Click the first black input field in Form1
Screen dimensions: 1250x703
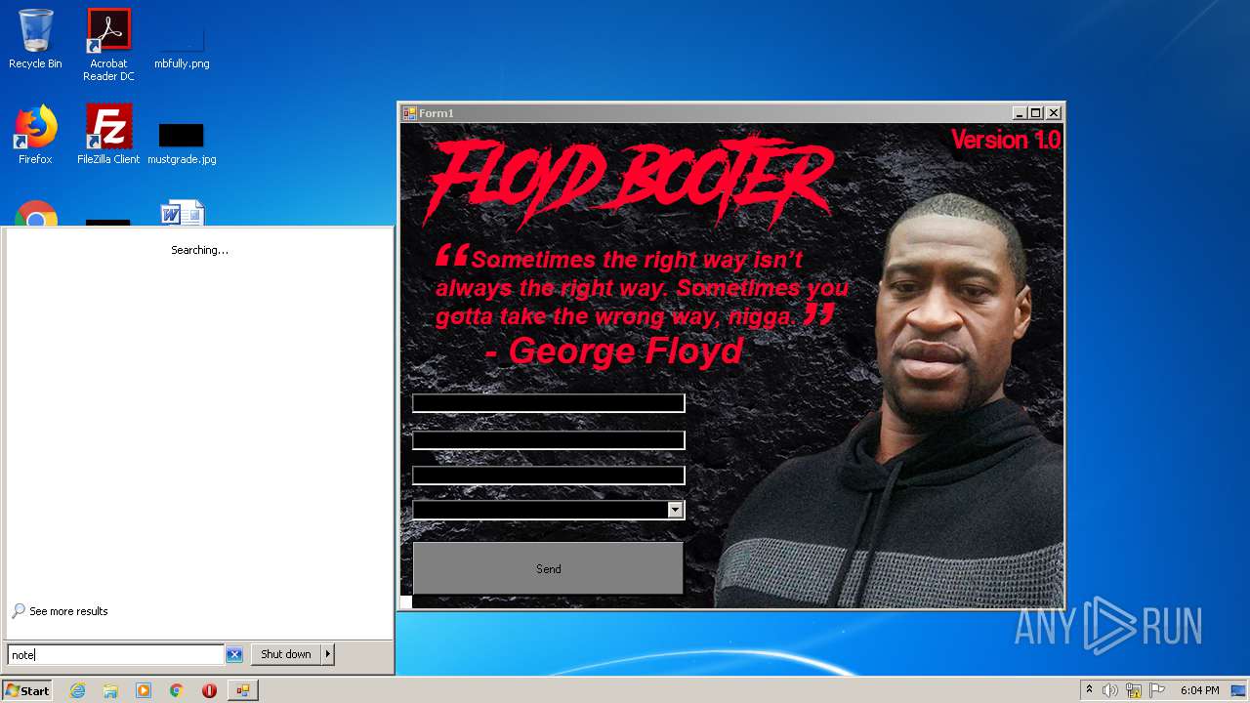[549, 403]
